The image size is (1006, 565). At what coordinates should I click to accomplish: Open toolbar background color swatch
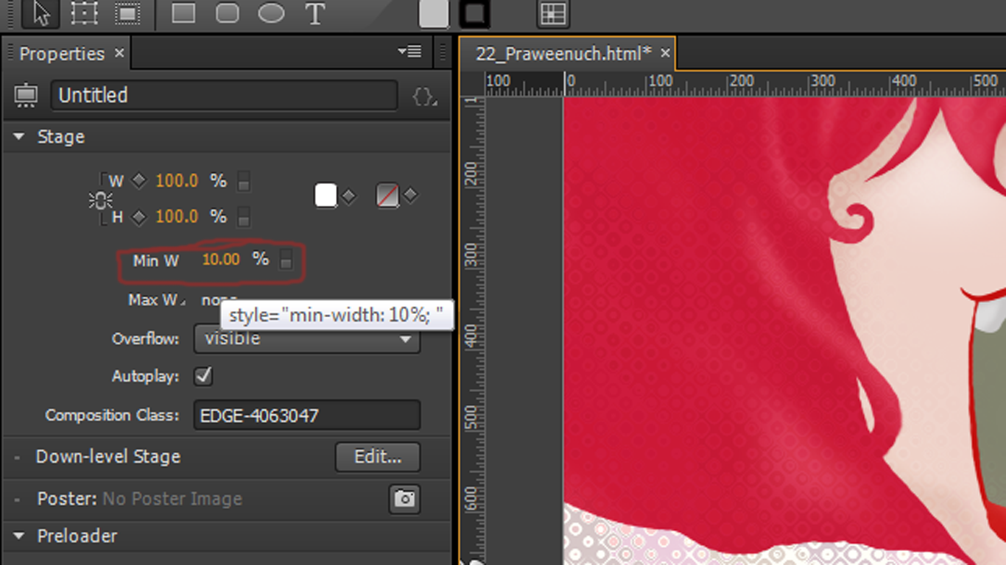point(434,13)
